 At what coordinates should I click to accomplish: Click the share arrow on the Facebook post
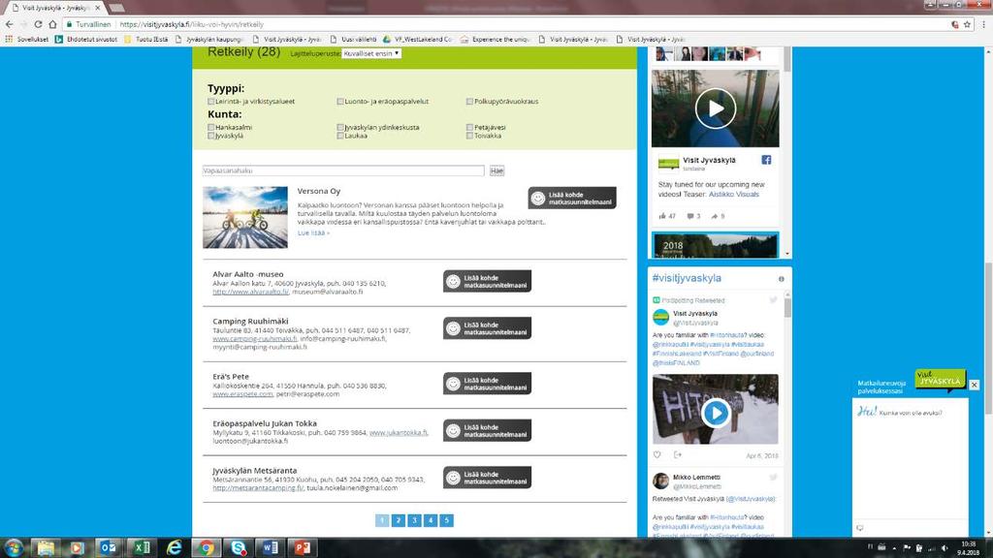pyautogui.click(x=715, y=216)
